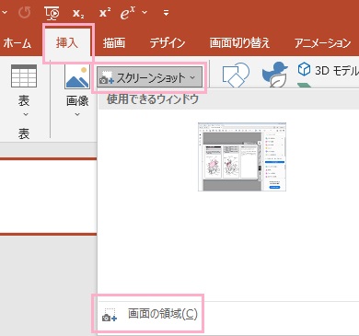Viewport: 359px width, 336px height.
Task: Open the デザイン tab
Action: click(168, 43)
